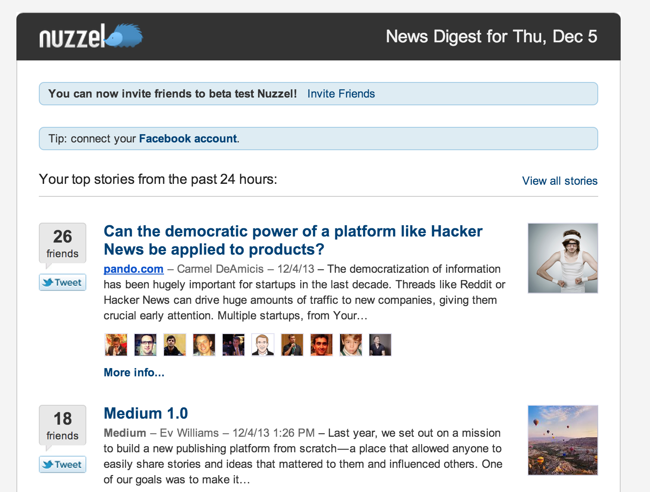
Task: Click the 'The democratization of information' summary text
Action: tap(414, 269)
